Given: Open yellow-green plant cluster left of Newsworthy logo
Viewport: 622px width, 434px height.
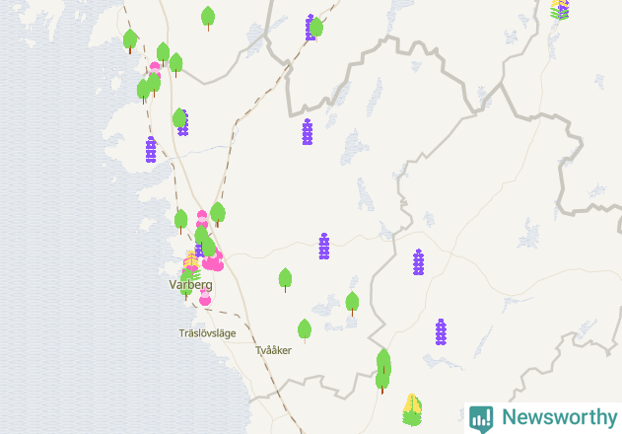Looking at the screenshot, I should (x=412, y=410).
